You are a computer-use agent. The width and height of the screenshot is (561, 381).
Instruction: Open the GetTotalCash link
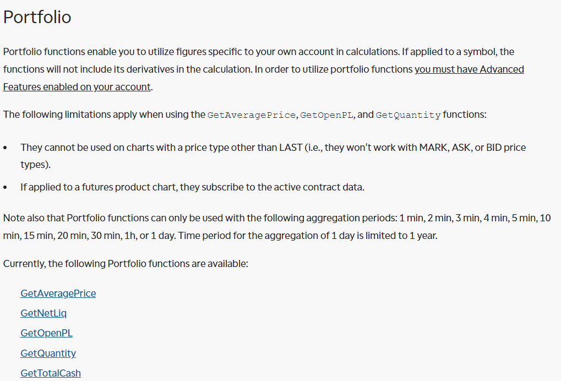[x=51, y=373]
